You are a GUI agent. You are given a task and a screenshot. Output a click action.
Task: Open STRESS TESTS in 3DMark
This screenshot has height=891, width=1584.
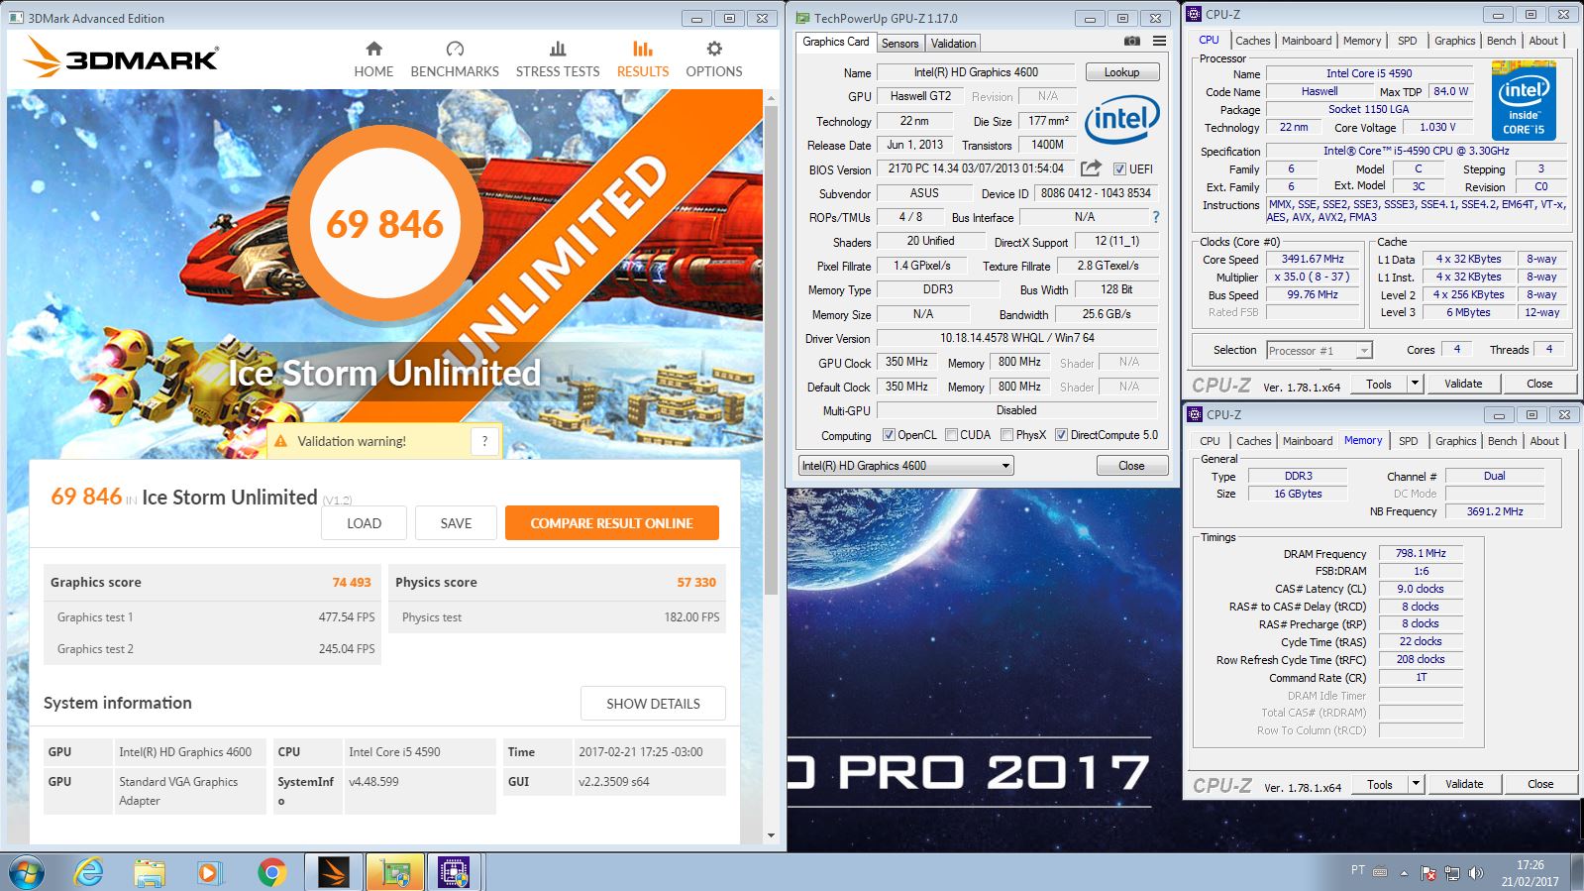[x=558, y=59]
